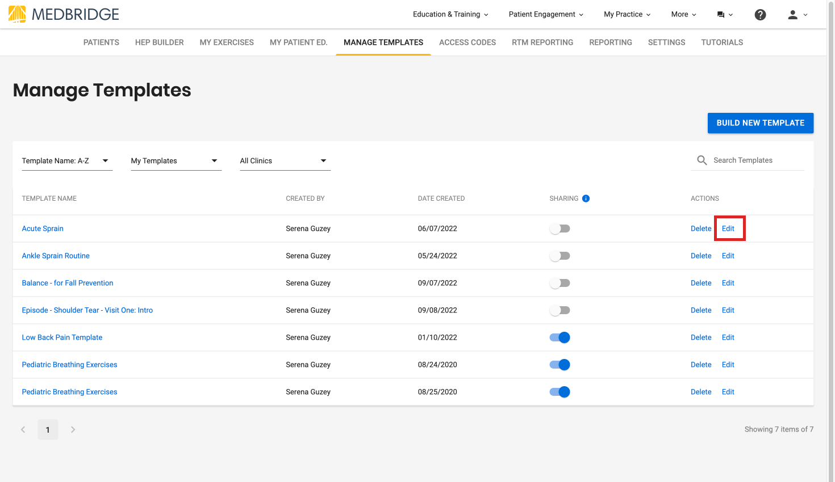Open the Low Back Pain Template link
This screenshot has height=482, width=835.
pyautogui.click(x=62, y=337)
